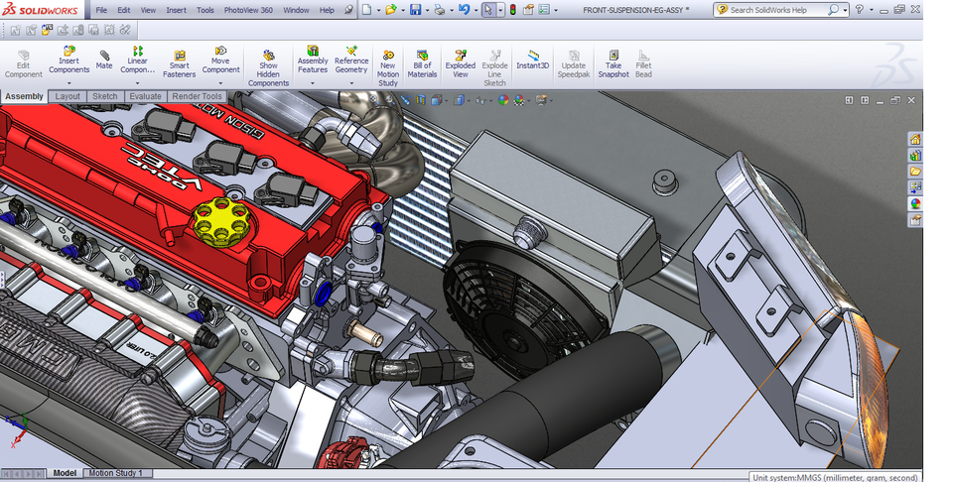
Task: Click the Print icon
Action: [x=440, y=10]
